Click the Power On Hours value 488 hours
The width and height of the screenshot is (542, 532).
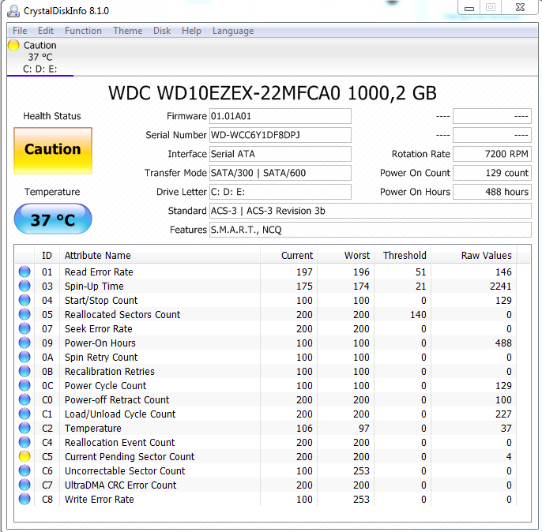point(492,192)
